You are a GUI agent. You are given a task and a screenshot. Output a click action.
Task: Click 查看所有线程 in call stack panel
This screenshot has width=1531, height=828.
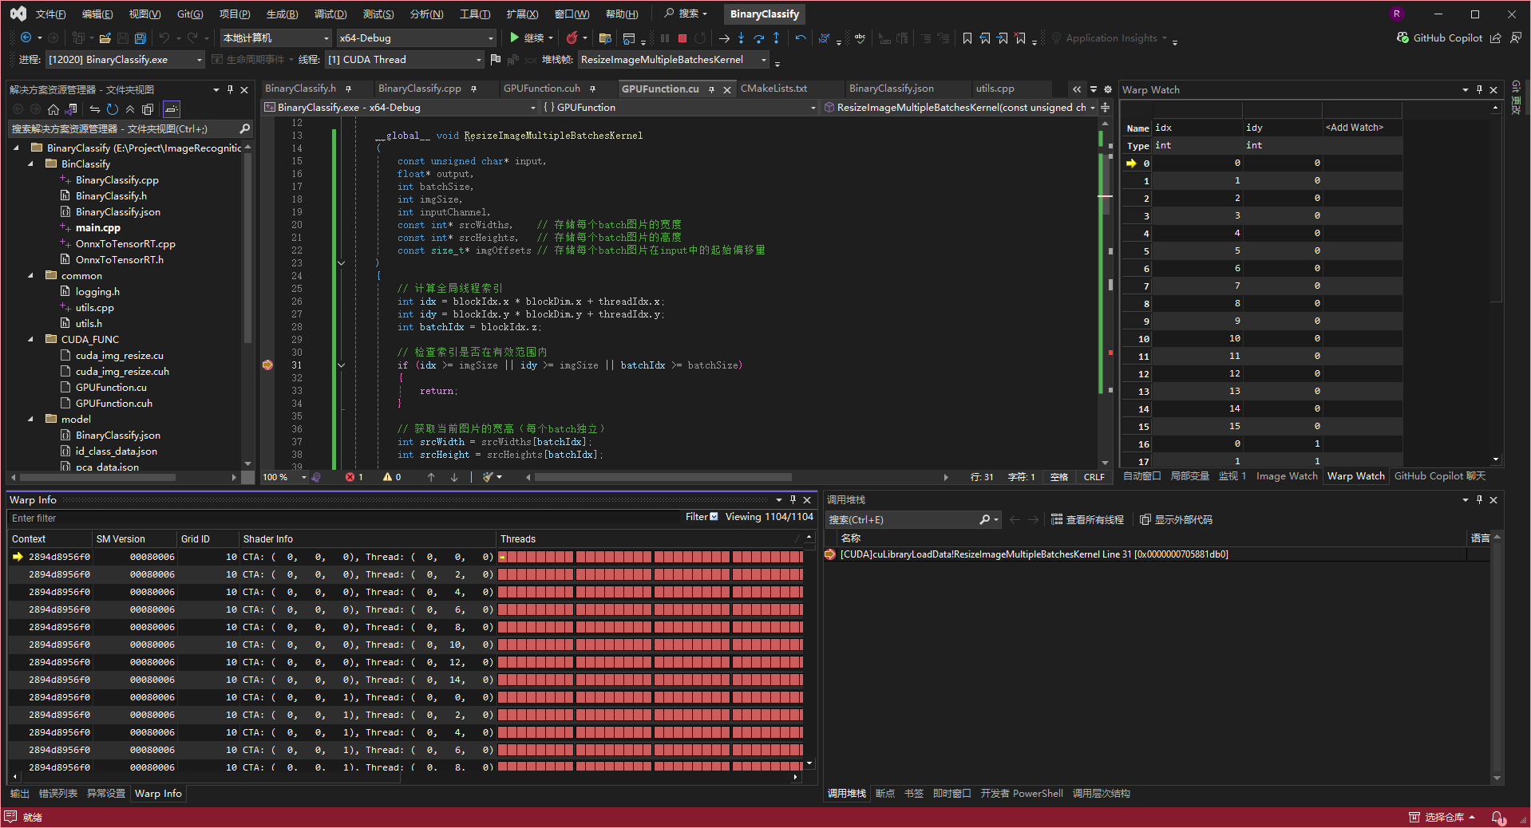(x=1087, y=520)
